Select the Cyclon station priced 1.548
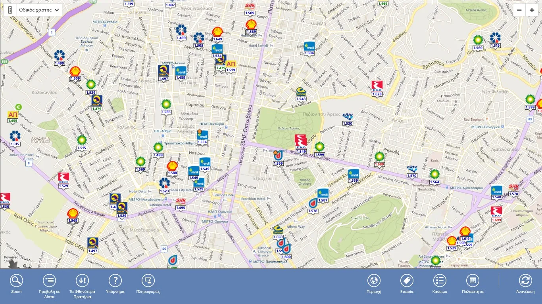Image resolution: width=542 pixels, height=304 pixels. coord(301,95)
